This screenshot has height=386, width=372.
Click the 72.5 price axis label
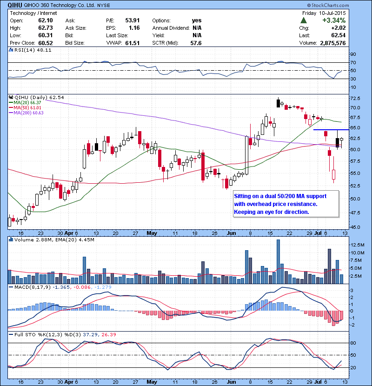pos(355,98)
